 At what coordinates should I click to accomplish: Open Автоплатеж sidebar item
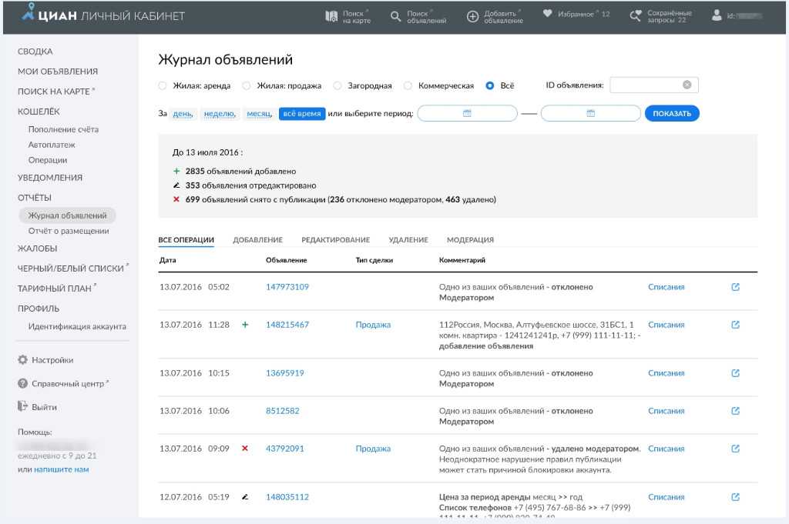[52, 145]
